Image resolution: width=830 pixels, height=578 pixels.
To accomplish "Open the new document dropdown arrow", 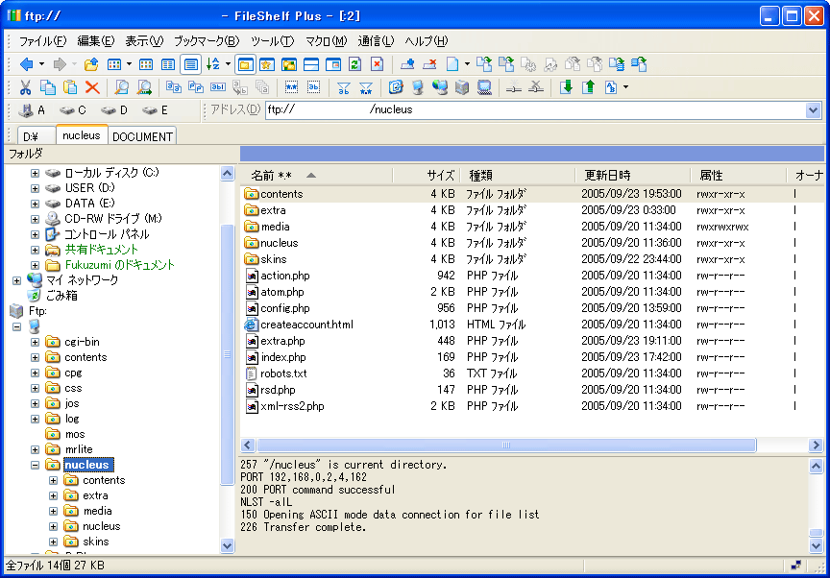I will pyautogui.click(x=467, y=64).
